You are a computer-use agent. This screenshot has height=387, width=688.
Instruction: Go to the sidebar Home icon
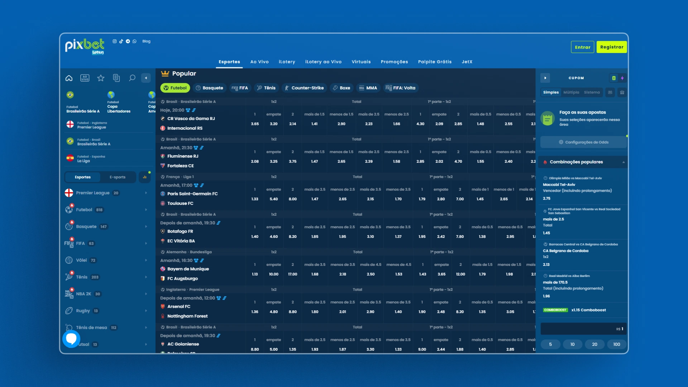(x=69, y=78)
